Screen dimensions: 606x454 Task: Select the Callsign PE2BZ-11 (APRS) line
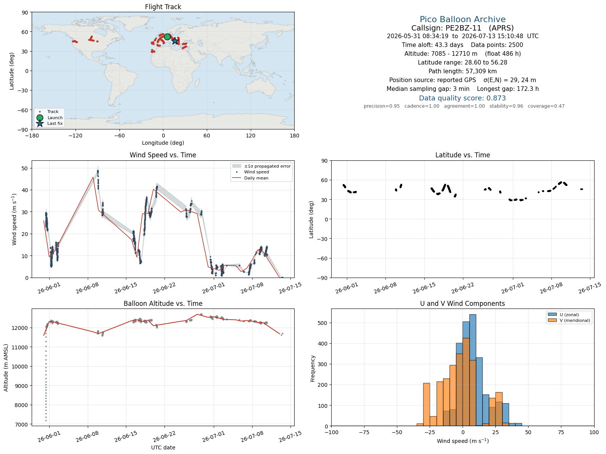(463, 28)
